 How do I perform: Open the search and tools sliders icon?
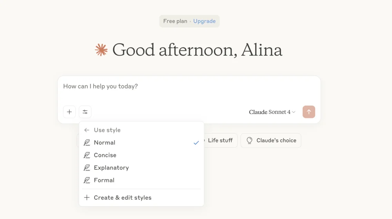pyautogui.click(x=85, y=112)
